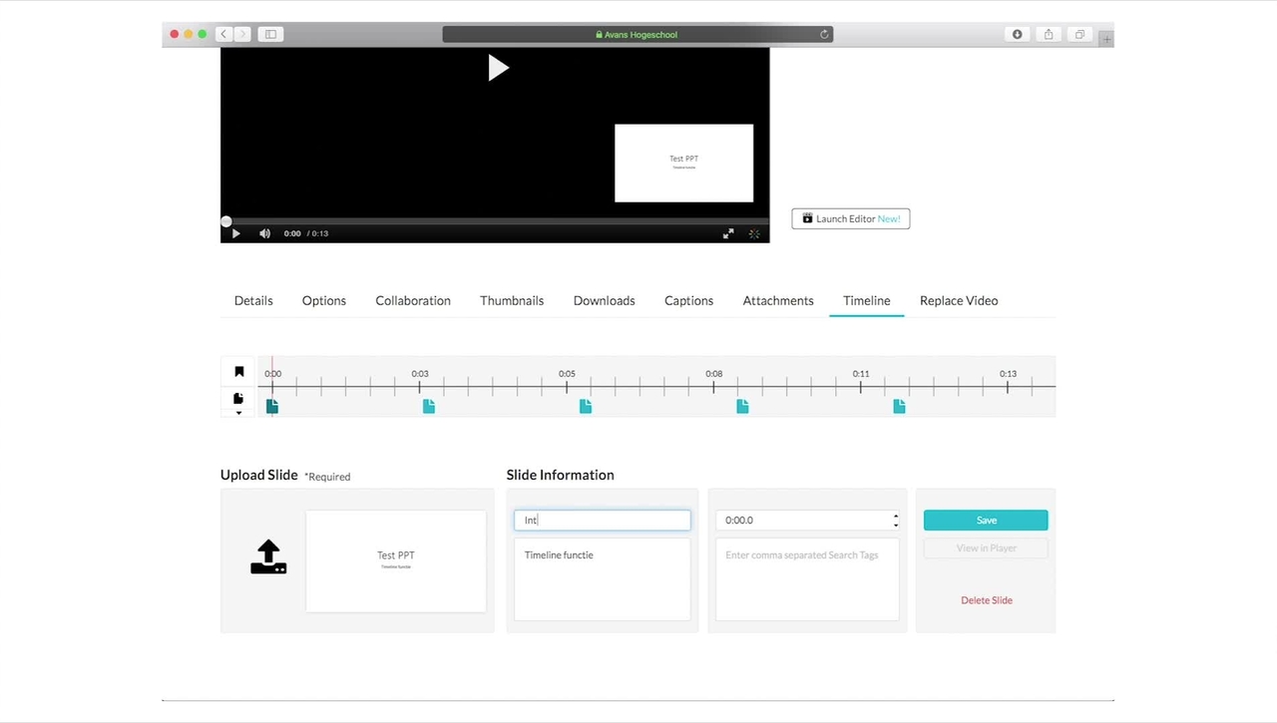
Task: Click the time field stepper arrows
Action: [896, 520]
